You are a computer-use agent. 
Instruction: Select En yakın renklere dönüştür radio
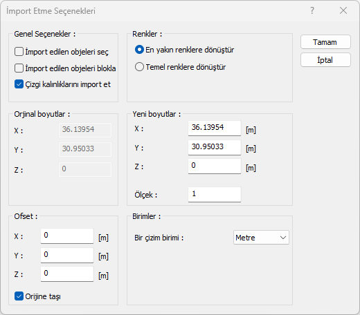coord(139,50)
